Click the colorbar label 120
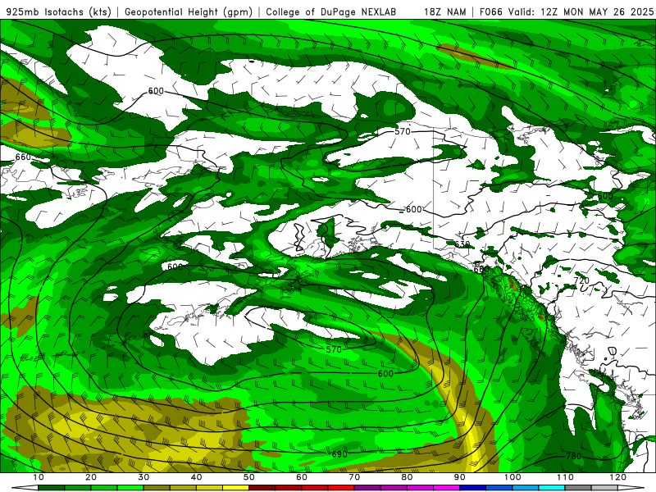The width and height of the screenshot is (656, 492). point(618,477)
